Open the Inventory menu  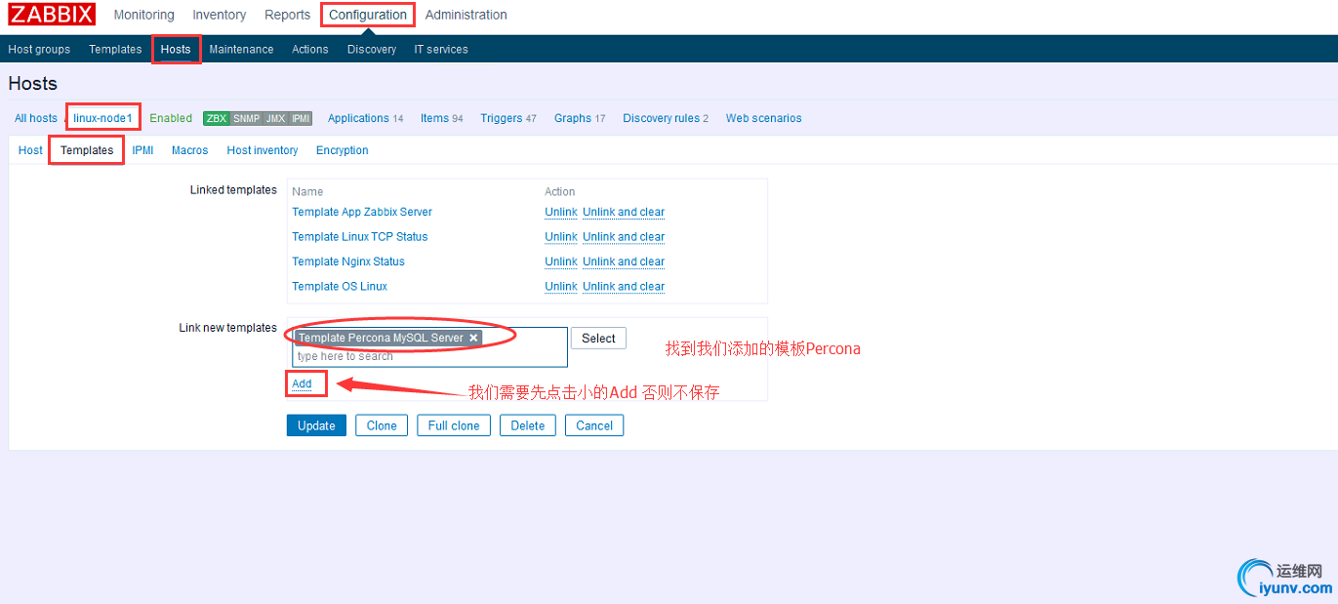click(x=220, y=15)
